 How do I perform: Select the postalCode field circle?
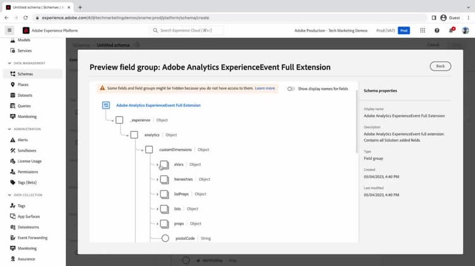[x=165, y=238]
